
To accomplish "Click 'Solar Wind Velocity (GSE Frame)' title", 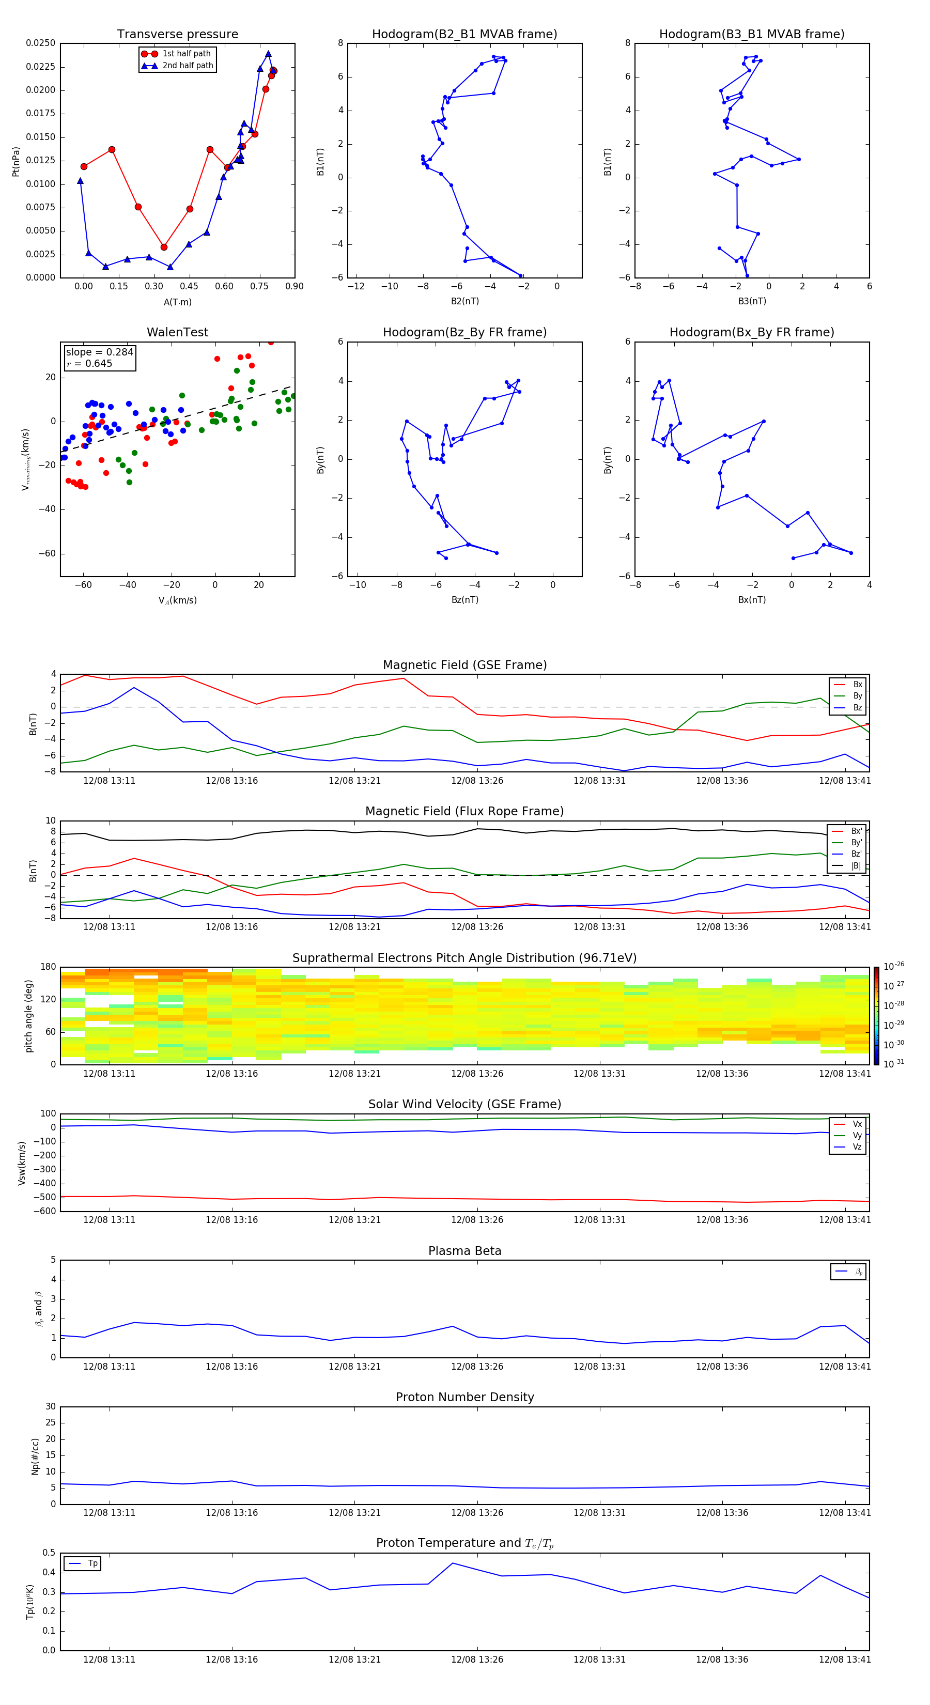I will pos(464,1105).
